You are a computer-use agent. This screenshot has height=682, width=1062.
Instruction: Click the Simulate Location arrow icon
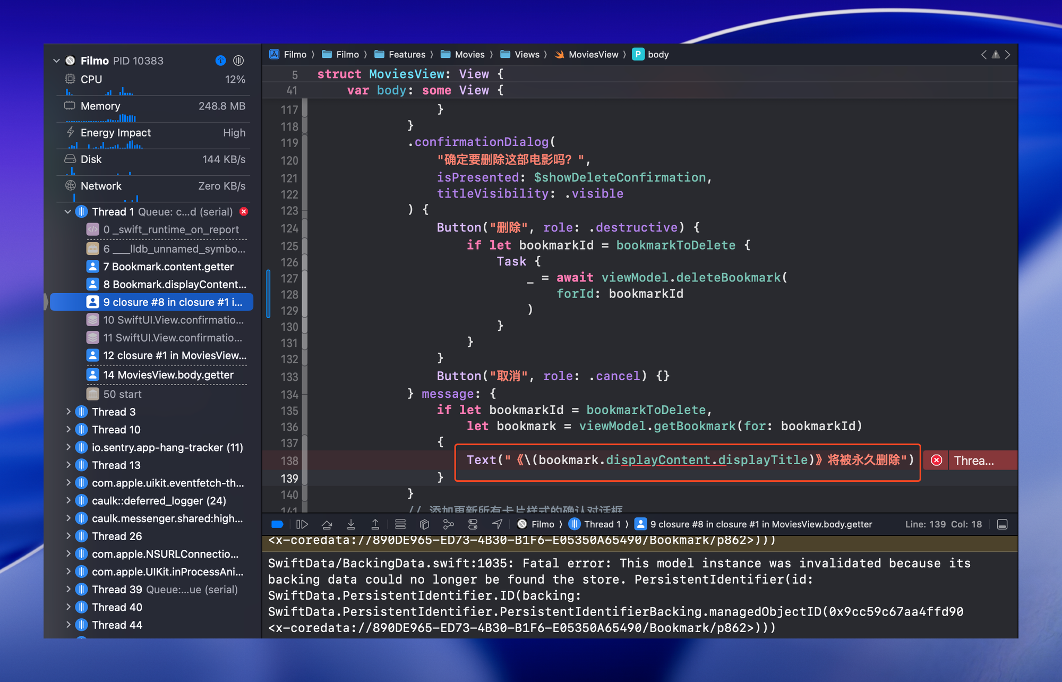[497, 524]
